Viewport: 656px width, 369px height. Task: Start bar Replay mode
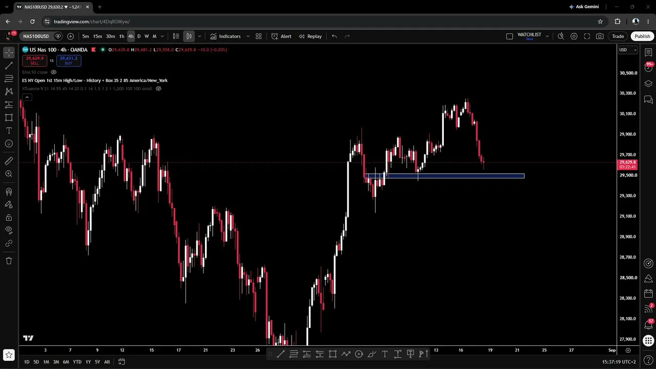click(x=310, y=36)
